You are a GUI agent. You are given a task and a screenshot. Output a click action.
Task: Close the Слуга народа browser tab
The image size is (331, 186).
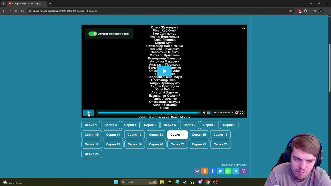[x=44, y=4]
